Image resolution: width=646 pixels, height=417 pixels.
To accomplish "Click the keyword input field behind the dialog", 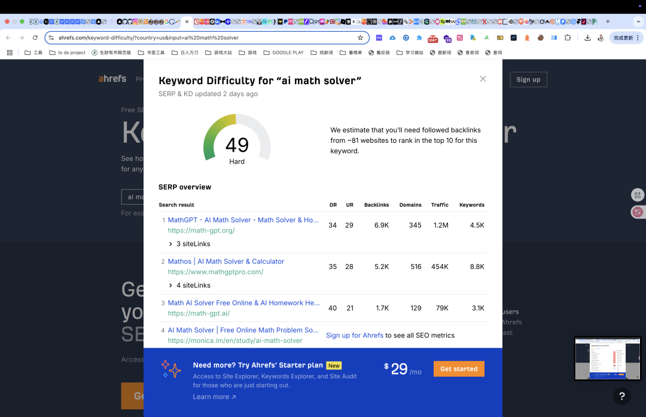I will [x=132, y=197].
